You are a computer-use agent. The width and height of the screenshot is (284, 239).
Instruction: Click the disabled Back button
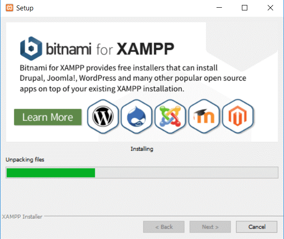coord(164,227)
